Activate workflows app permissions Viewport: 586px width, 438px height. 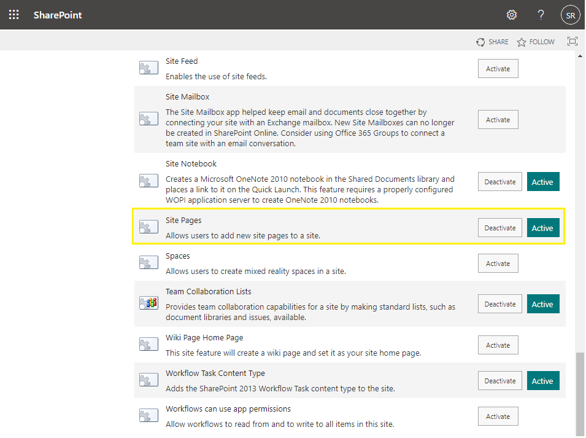pos(498,416)
